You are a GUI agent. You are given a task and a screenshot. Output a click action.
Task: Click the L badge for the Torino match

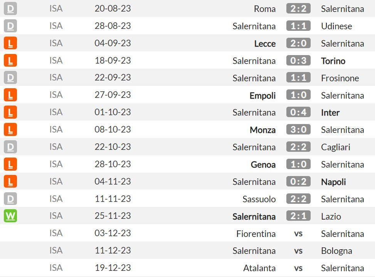pos(10,60)
